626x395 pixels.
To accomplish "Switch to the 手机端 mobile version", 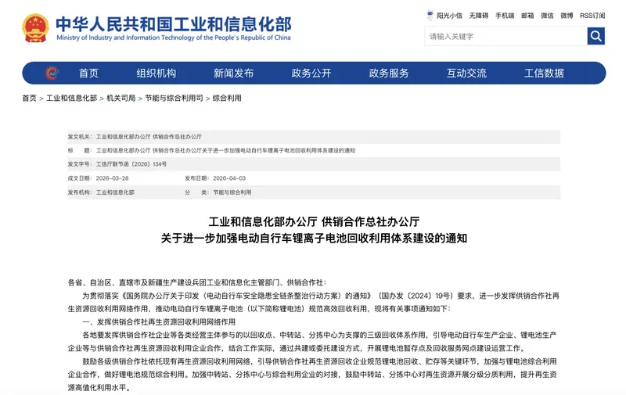I will coord(505,15).
